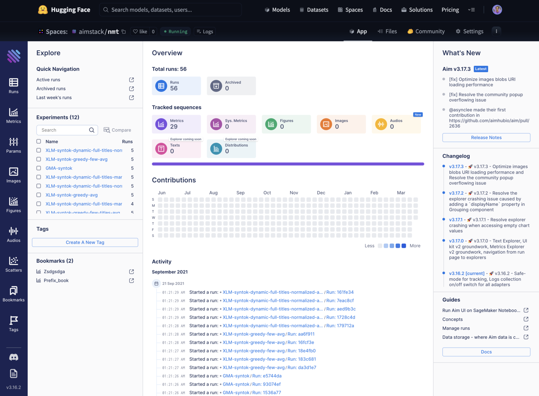Open Audios explorer in sidebar
The width and height of the screenshot is (539, 396).
click(14, 235)
